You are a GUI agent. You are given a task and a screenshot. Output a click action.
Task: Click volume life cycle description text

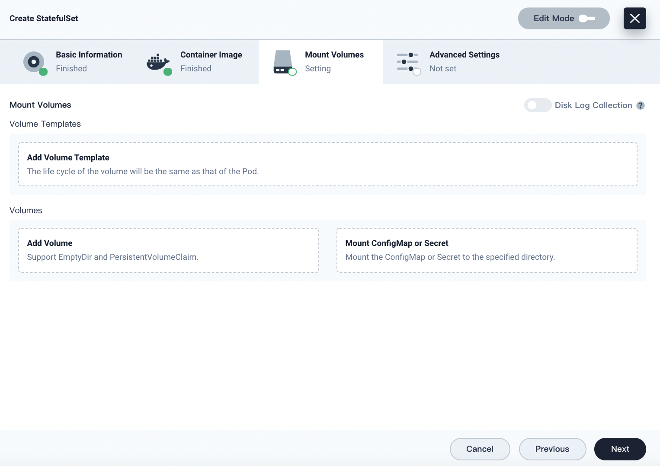(x=143, y=172)
